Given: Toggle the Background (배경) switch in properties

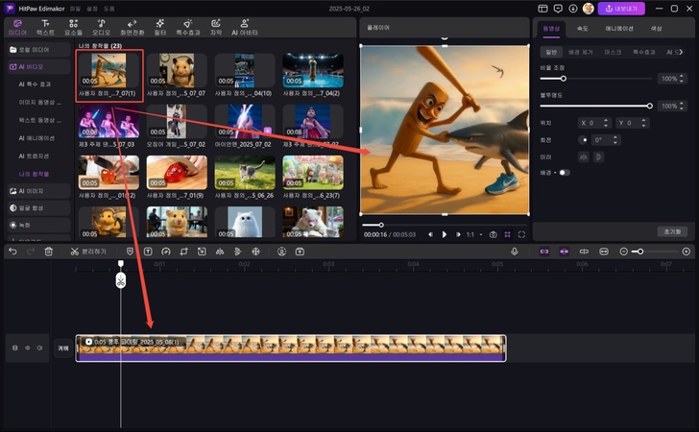Looking at the screenshot, I should coord(564,173).
